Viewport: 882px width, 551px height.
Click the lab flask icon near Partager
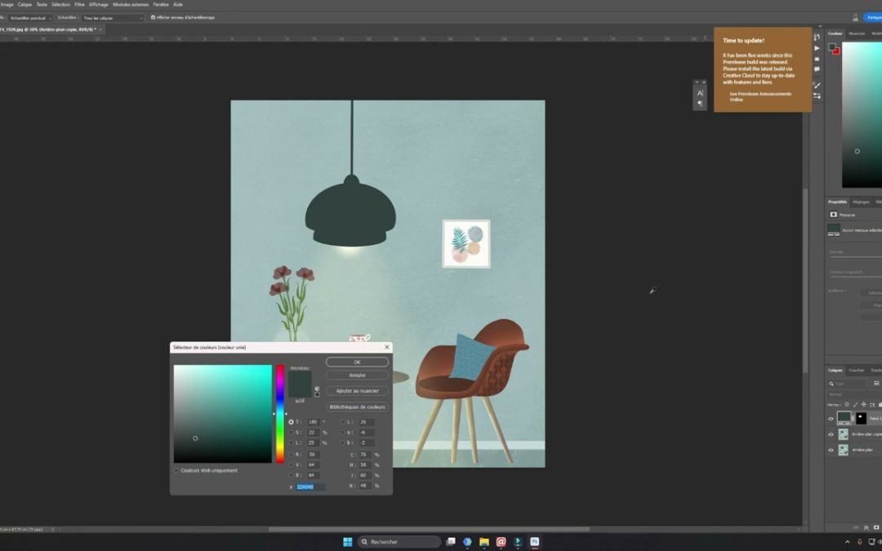pos(856,17)
